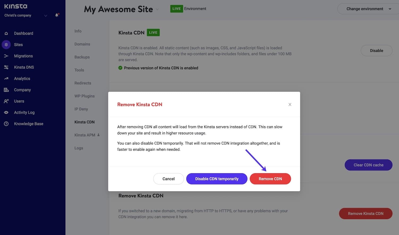Click the Kinsta APM upgrade icon
This screenshot has width=399, height=235.
point(98,135)
